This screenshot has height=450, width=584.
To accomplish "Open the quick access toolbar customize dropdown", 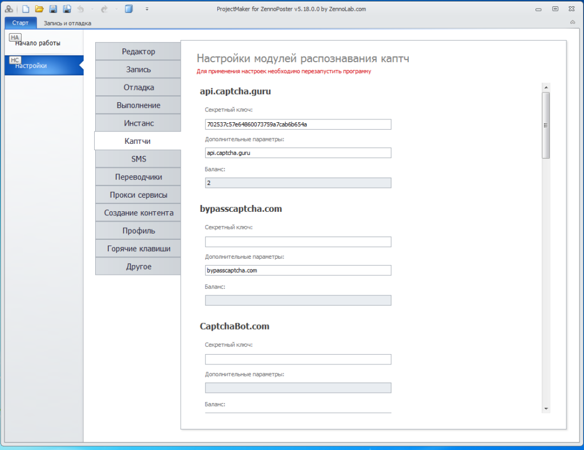I will tap(147, 9).
